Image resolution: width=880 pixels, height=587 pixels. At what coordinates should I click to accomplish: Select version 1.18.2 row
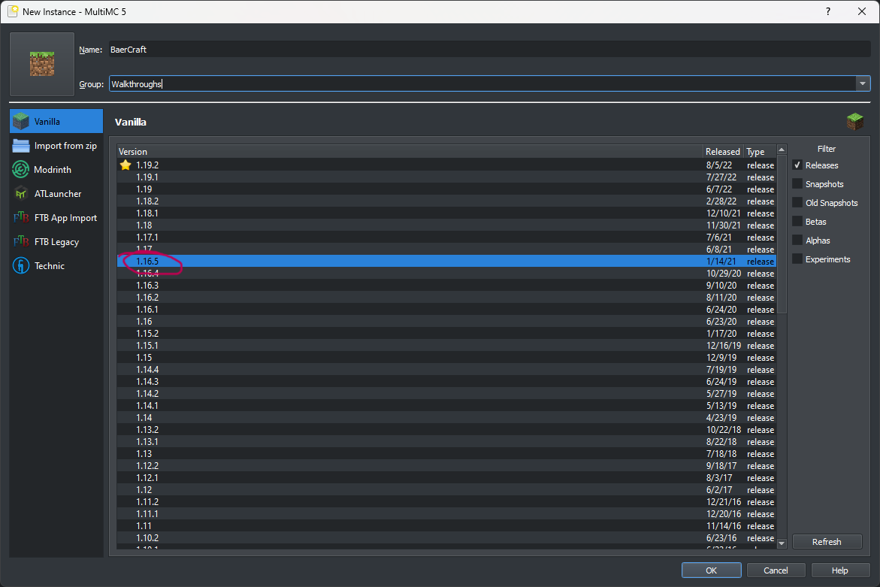click(x=446, y=201)
